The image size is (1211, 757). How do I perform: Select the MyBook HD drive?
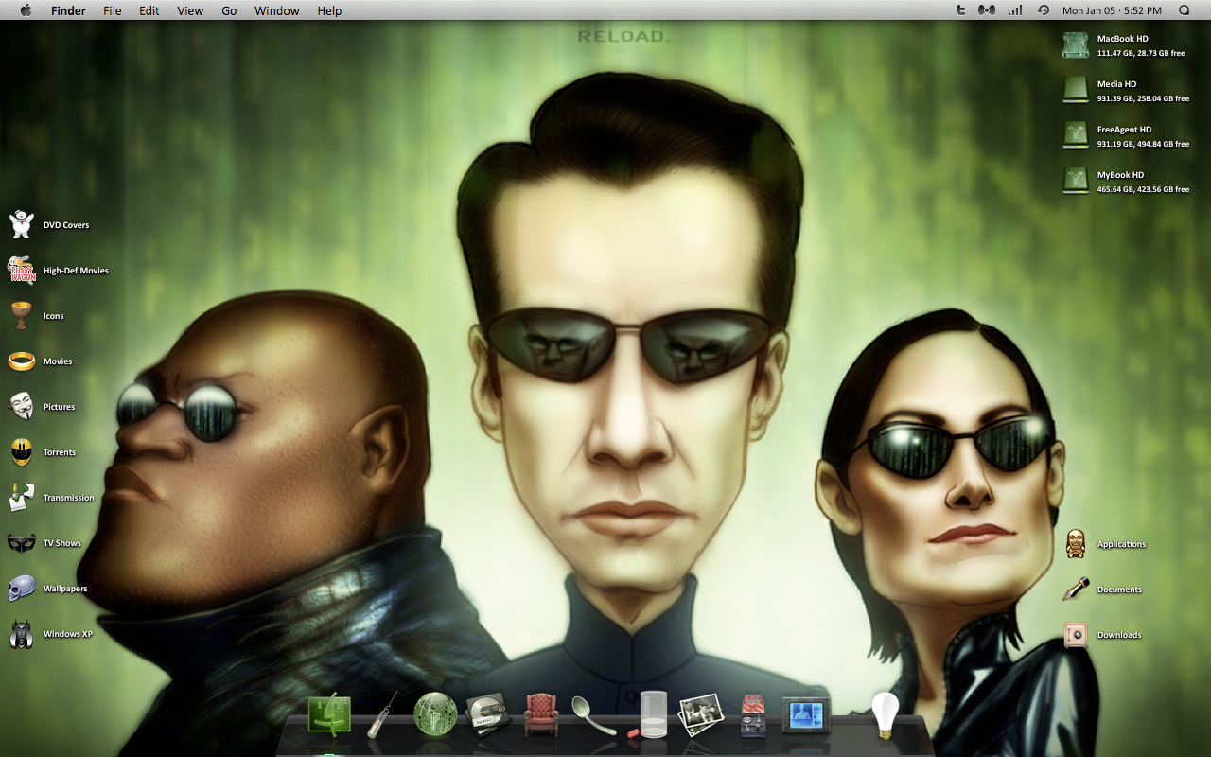pos(1076,181)
